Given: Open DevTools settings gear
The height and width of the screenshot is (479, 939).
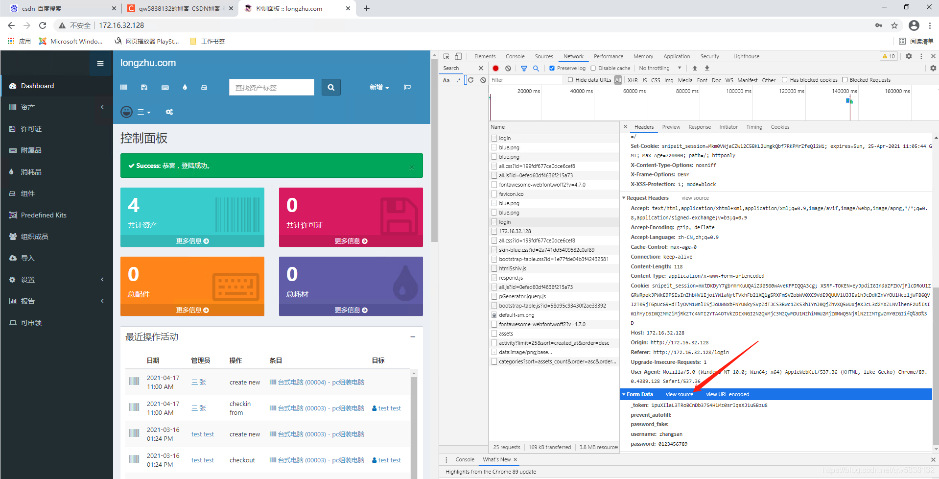Looking at the screenshot, I should (909, 56).
